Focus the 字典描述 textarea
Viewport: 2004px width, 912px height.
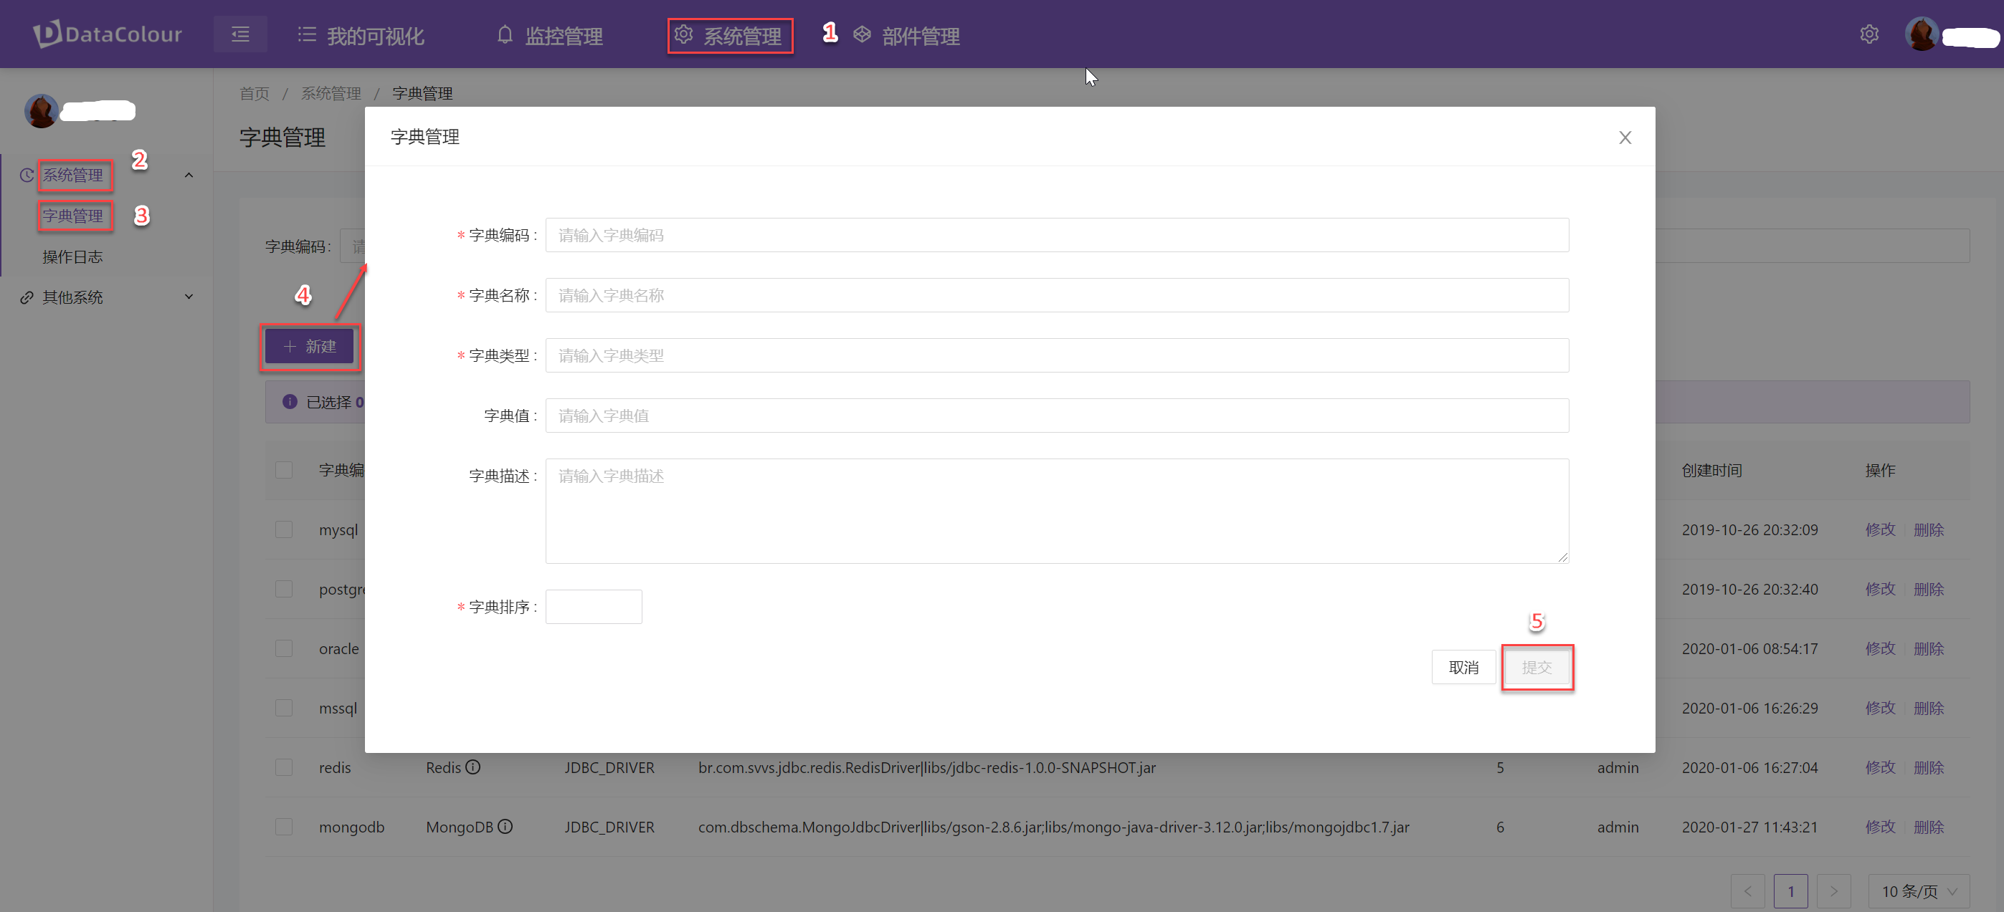(1056, 511)
